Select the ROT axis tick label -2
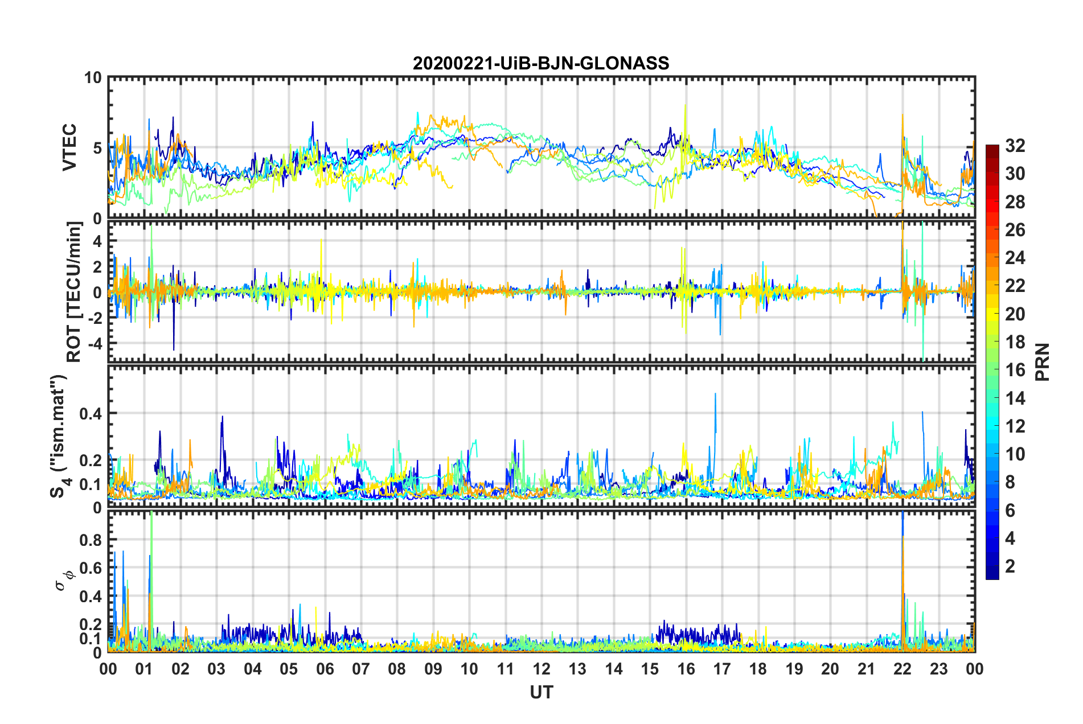The image size is (1083, 724). (95, 318)
